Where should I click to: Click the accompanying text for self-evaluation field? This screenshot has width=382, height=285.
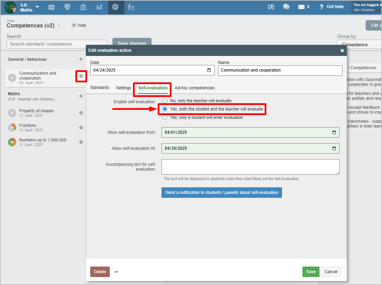[250, 167]
